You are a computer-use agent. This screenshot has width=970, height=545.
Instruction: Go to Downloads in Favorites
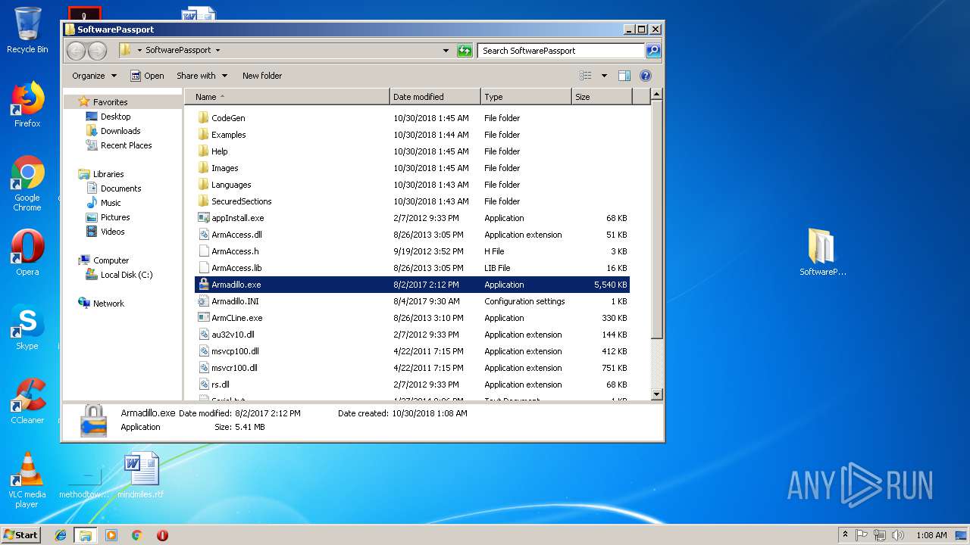[120, 131]
